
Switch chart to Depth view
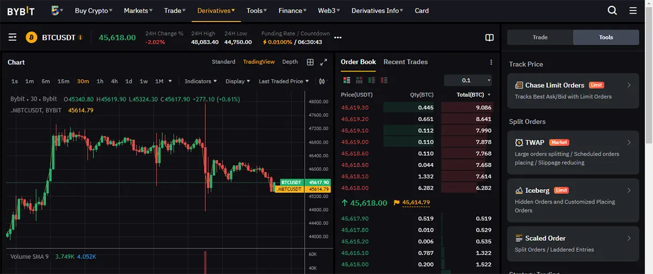290,62
